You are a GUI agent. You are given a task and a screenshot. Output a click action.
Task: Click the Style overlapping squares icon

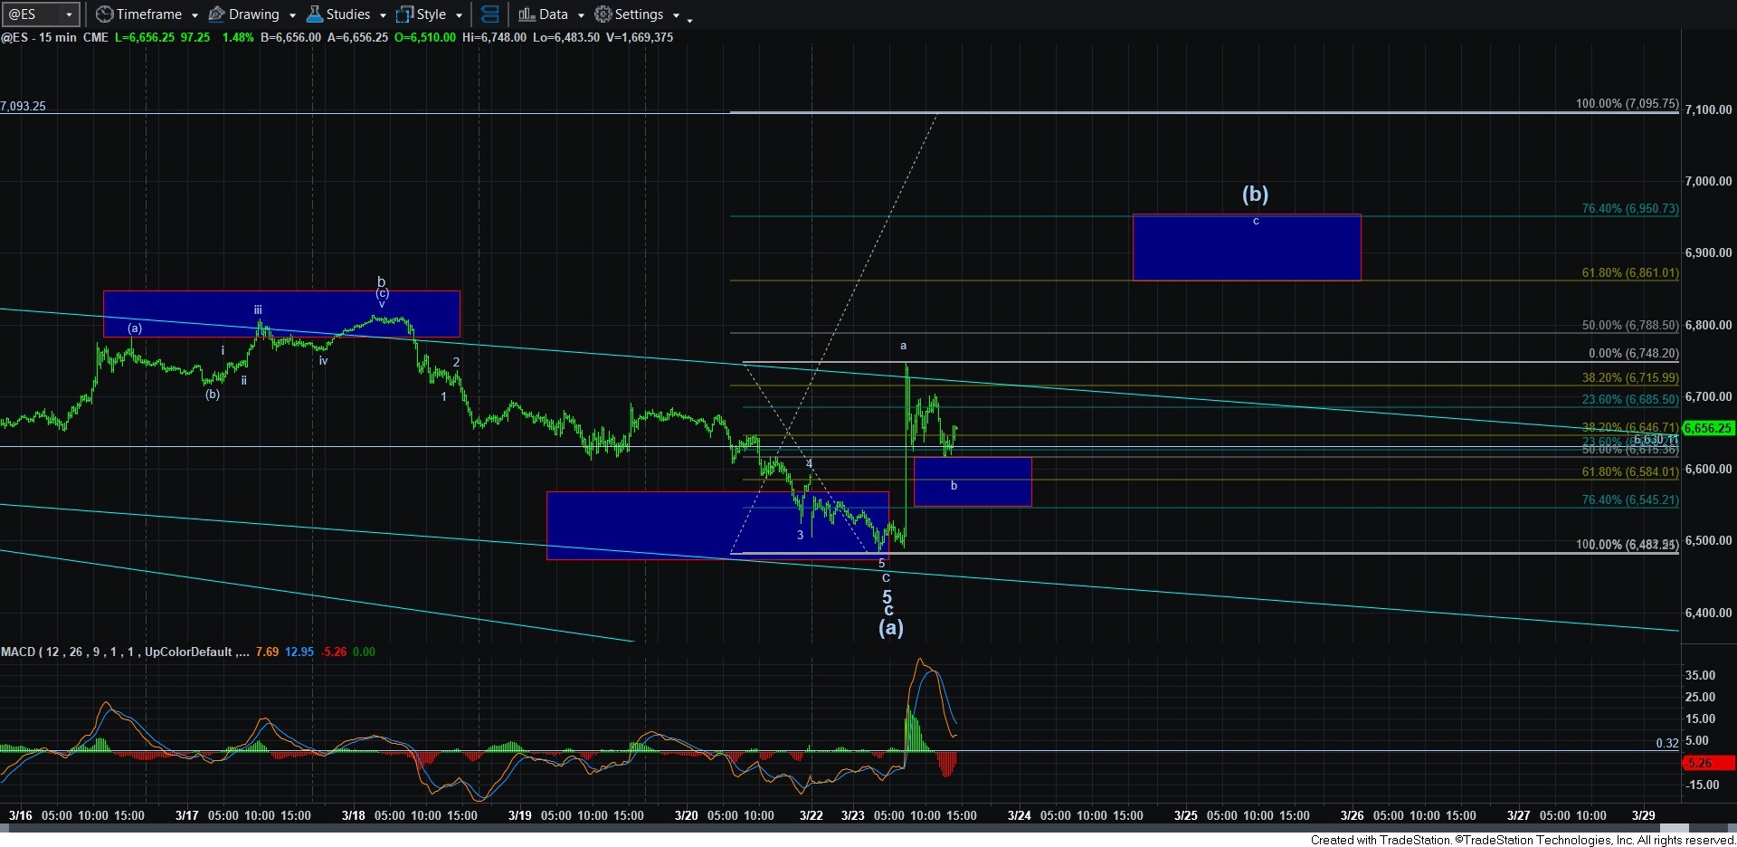pyautogui.click(x=404, y=14)
